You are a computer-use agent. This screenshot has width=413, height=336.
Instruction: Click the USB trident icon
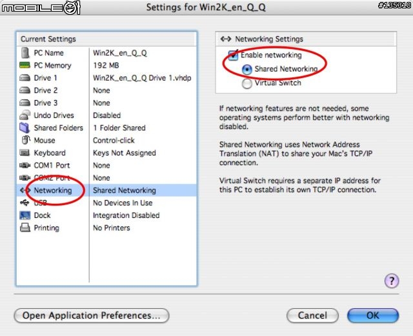click(25, 203)
